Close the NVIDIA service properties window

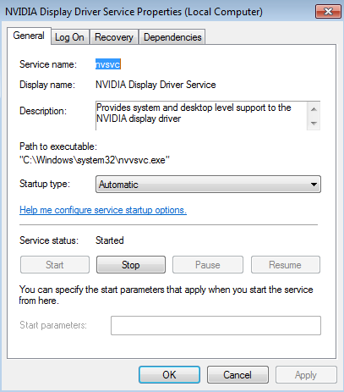328,12
